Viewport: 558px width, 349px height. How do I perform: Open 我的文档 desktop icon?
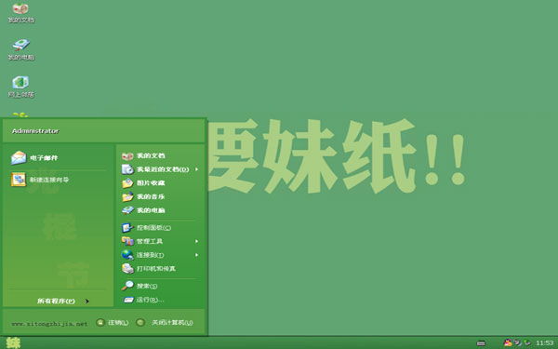[21, 12]
